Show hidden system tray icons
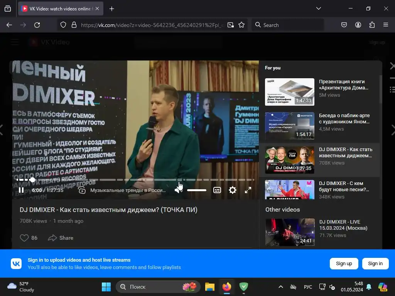This screenshot has width=395, height=296. point(281,287)
